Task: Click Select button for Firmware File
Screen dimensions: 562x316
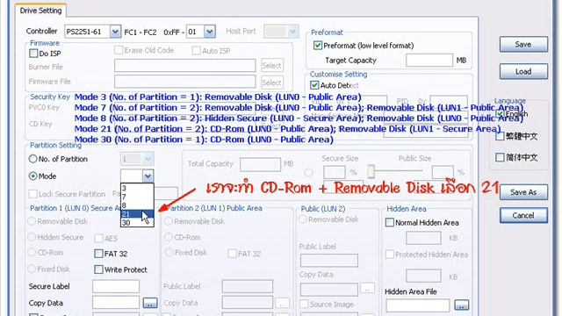Action: click(272, 83)
